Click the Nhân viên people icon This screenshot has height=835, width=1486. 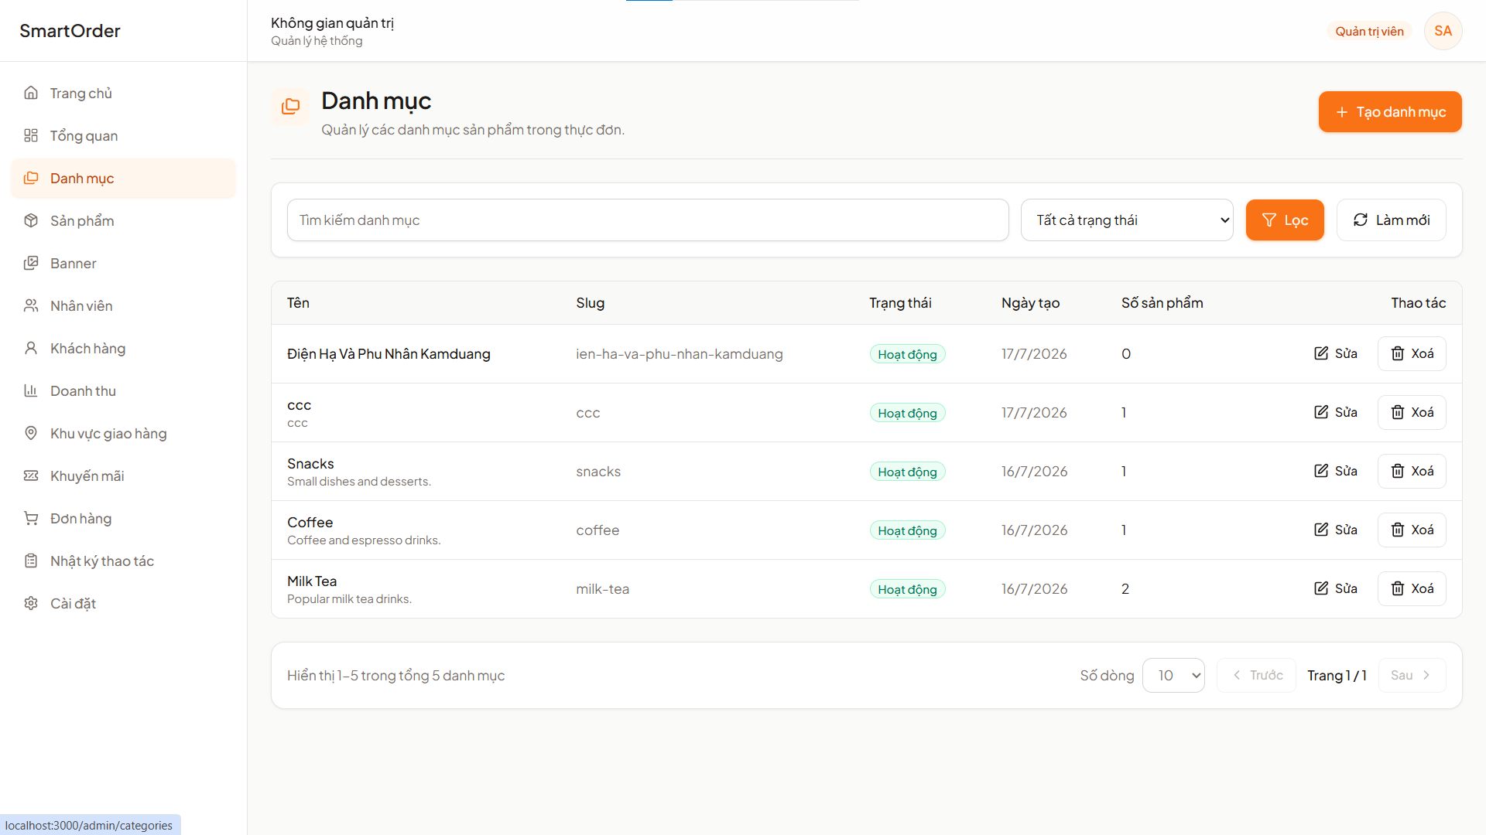tap(31, 305)
